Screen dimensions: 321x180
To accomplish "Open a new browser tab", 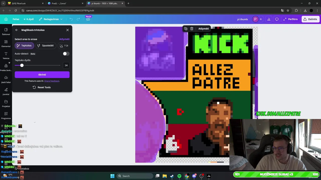I will [128, 3].
